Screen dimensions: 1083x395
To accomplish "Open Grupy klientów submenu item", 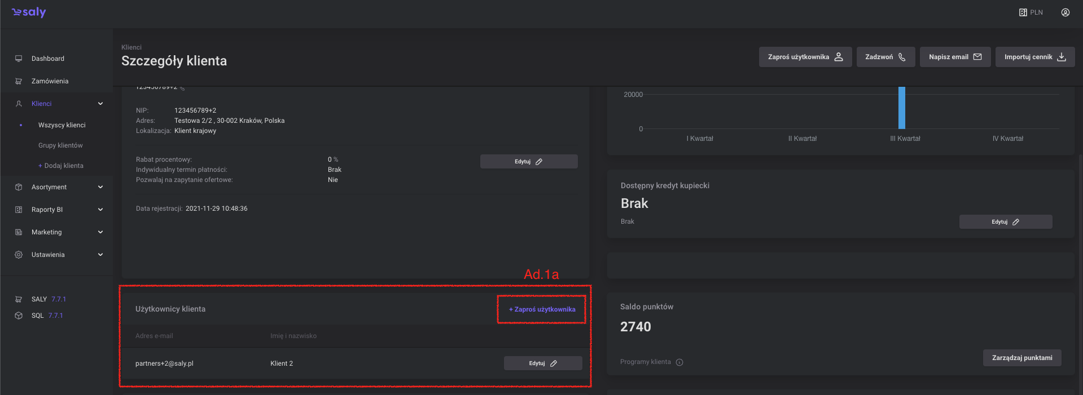I will pyautogui.click(x=60, y=145).
